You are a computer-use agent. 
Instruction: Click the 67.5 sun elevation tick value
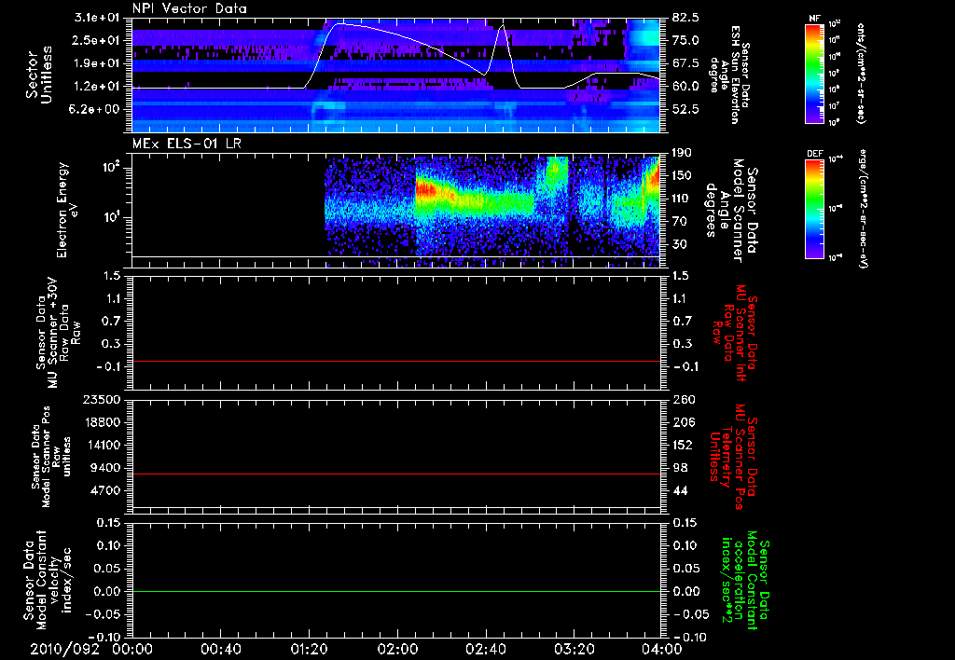(x=685, y=63)
